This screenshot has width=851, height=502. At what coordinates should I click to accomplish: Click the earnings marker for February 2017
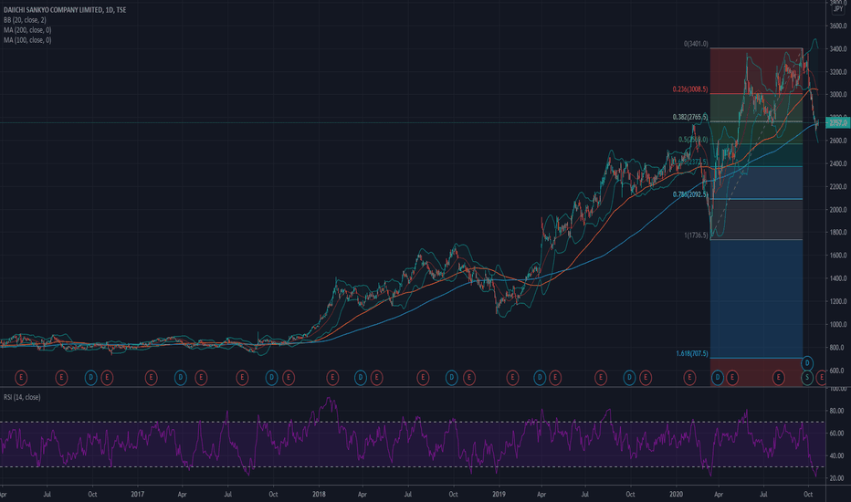click(x=151, y=377)
